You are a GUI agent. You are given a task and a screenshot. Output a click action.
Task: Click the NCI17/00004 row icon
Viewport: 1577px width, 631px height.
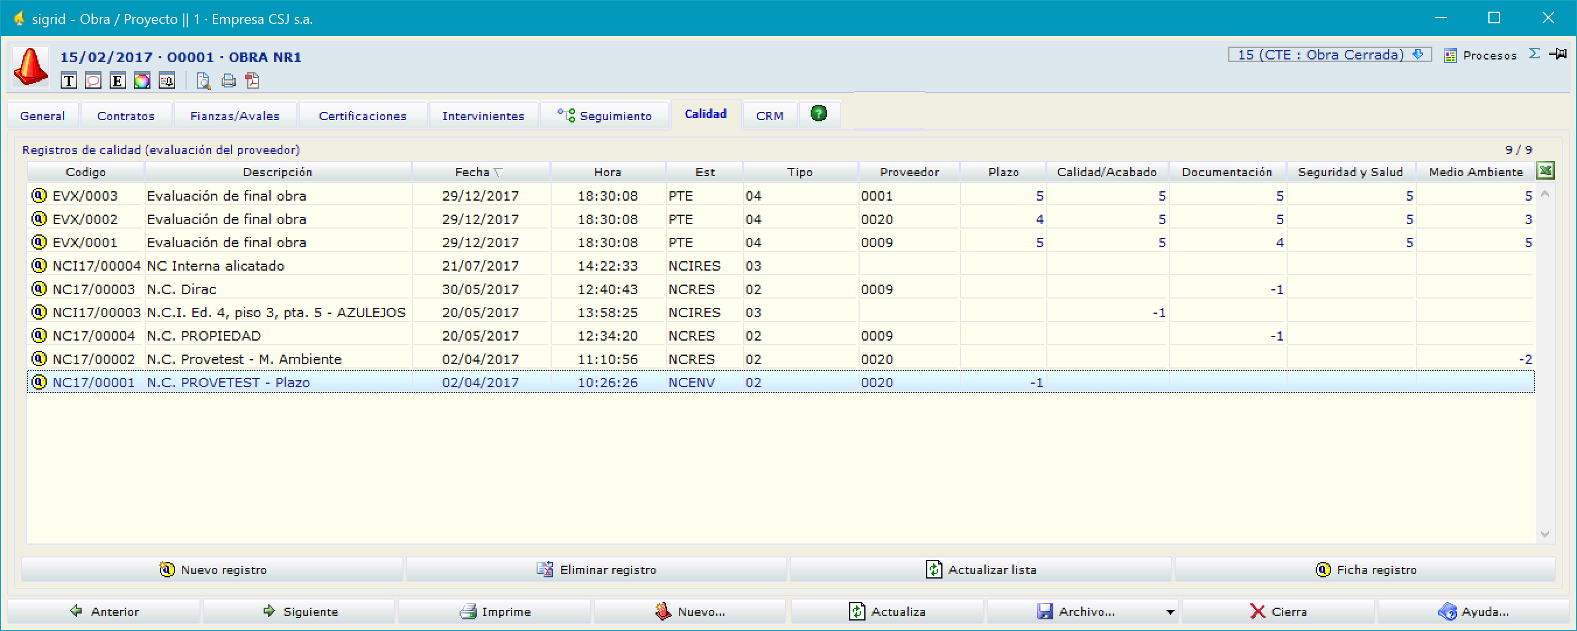(x=39, y=265)
